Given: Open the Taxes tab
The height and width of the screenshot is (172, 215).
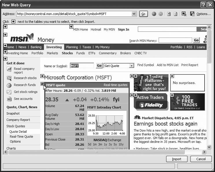Looking at the screenshot, I should click(x=86, y=47).
